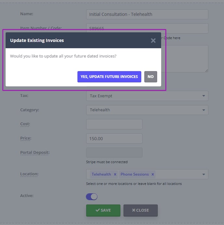Click the Item Number / Code field
The width and height of the screenshot is (224, 225).
click(147, 28)
